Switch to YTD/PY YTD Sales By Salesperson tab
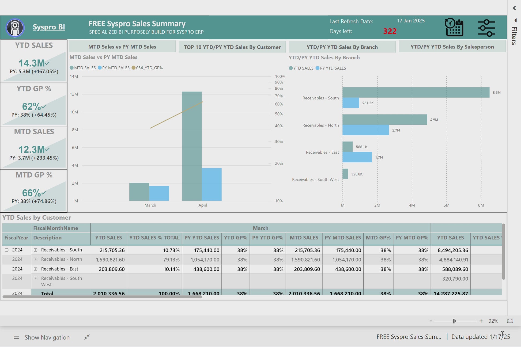 pos(452,47)
